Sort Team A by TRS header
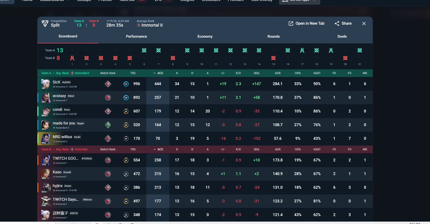The image size is (430, 224). coord(133,73)
